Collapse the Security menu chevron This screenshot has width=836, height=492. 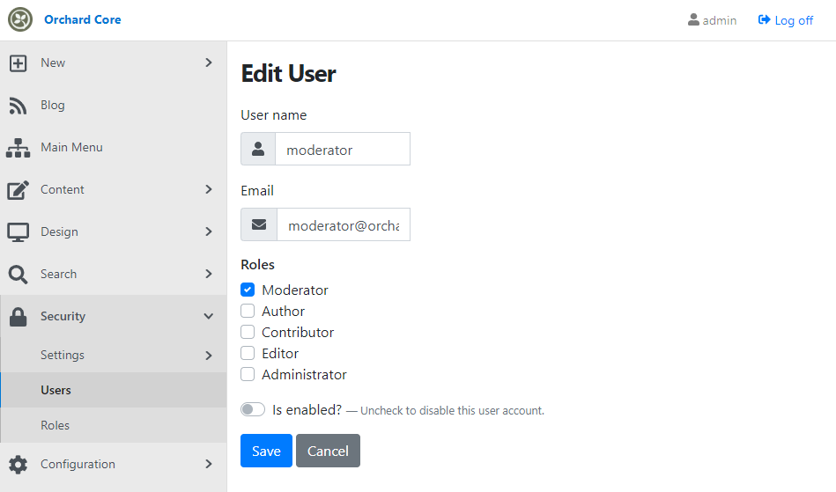(209, 316)
